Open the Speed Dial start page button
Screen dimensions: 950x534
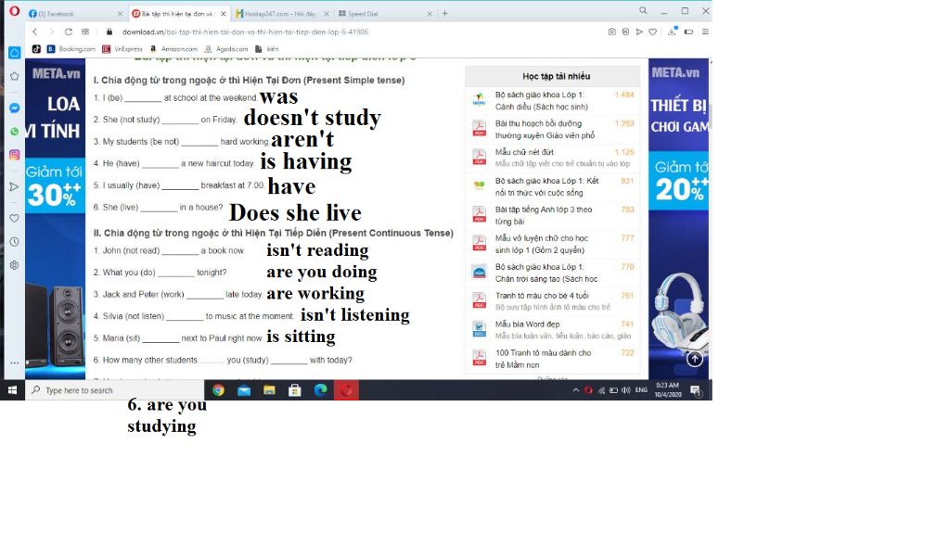[x=85, y=32]
